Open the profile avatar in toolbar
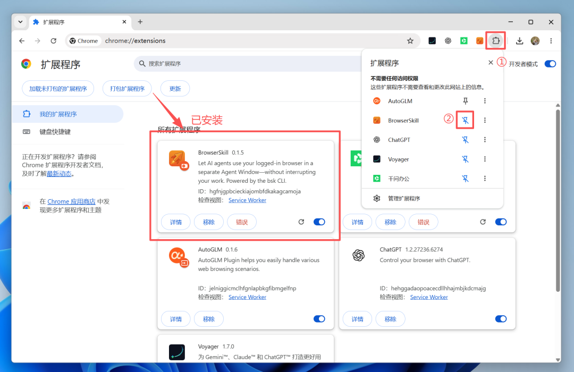Image resolution: width=574 pixels, height=372 pixels. coord(535,40)
